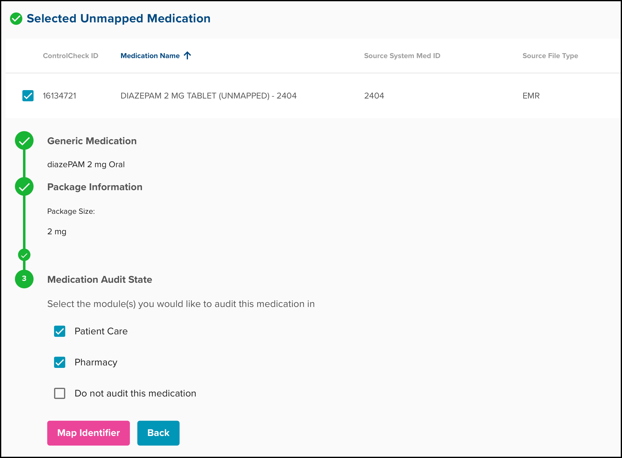Sort by Source System Med ID column
This screenshot has width=622, height=458.
(x=402, y=56)
